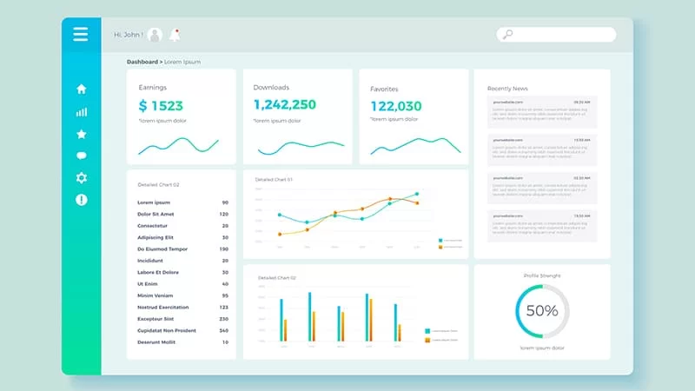
Task: Select the star favorites icon in the sidebar
Action: pyautogui.click(x=81, y=134)
